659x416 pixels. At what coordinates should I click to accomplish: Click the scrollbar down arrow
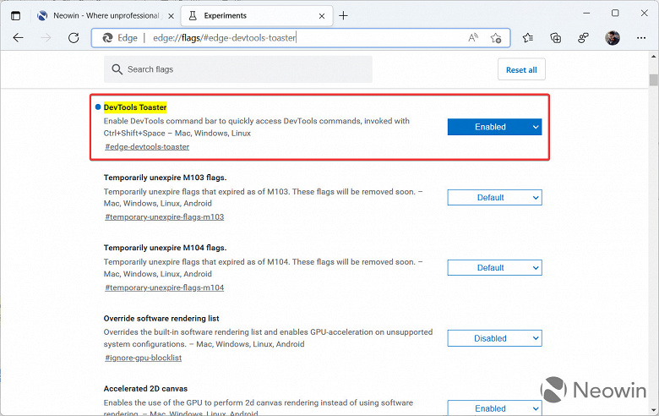[x=654, y=410]
